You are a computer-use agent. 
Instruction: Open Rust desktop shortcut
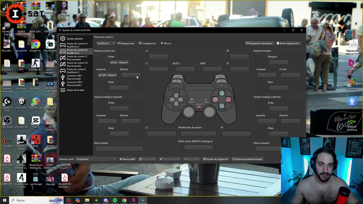[36, 141]
